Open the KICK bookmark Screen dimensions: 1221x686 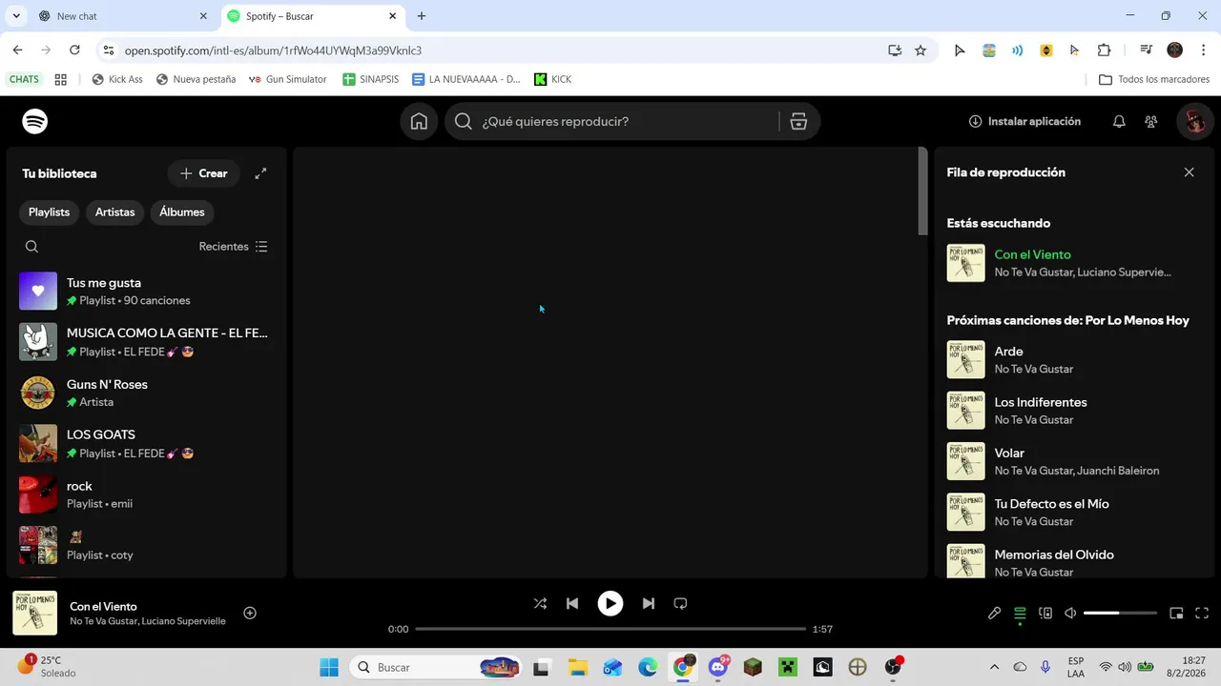click(553, 79)
